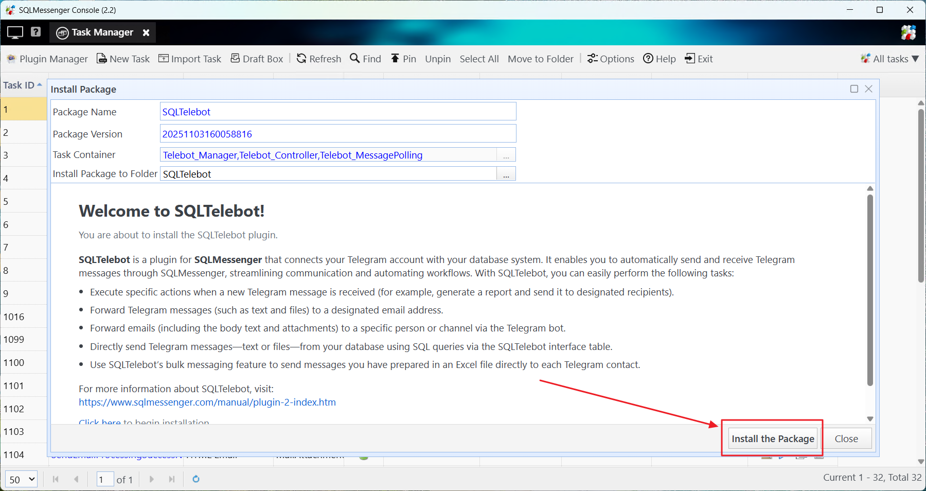926x491 pixels.
Task: Create a New Task
Action: pos(123,59)
